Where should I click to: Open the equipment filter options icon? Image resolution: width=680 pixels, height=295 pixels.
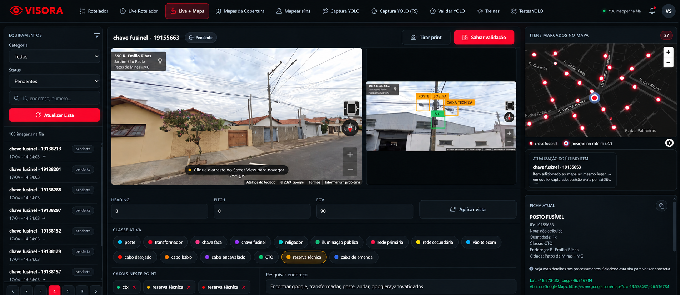tap(96, 35)
